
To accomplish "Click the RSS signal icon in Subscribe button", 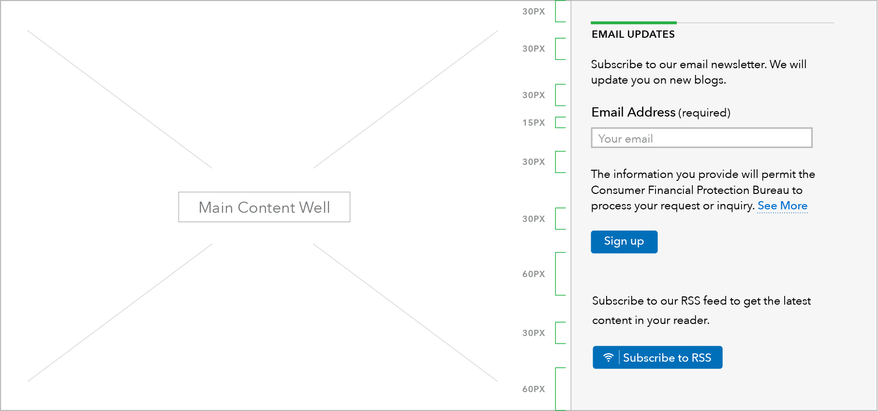I will click(608, 357).
